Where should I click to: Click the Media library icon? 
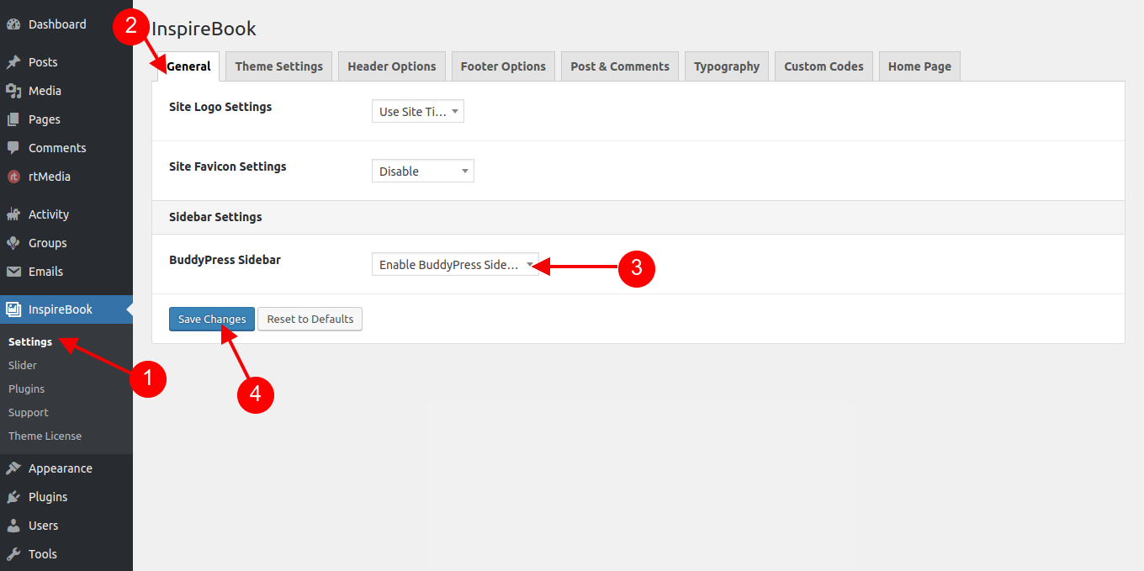click(x=13, y=91)
